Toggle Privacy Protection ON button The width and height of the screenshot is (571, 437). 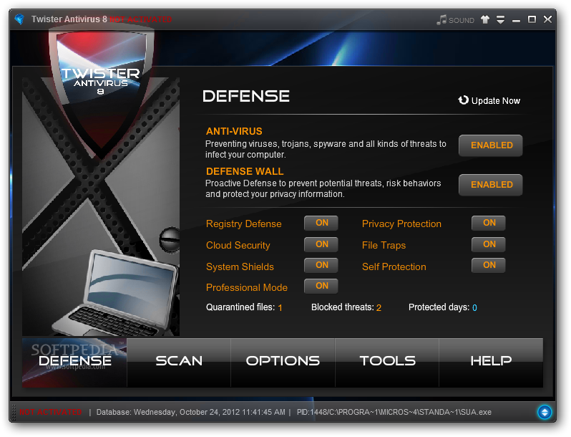488,223
